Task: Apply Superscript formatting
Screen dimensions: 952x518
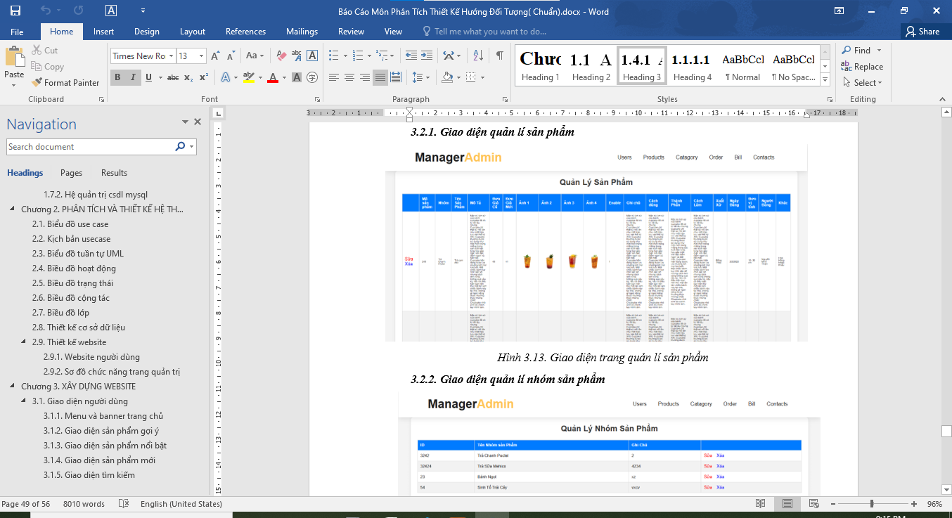Action: tap(203, 77)
